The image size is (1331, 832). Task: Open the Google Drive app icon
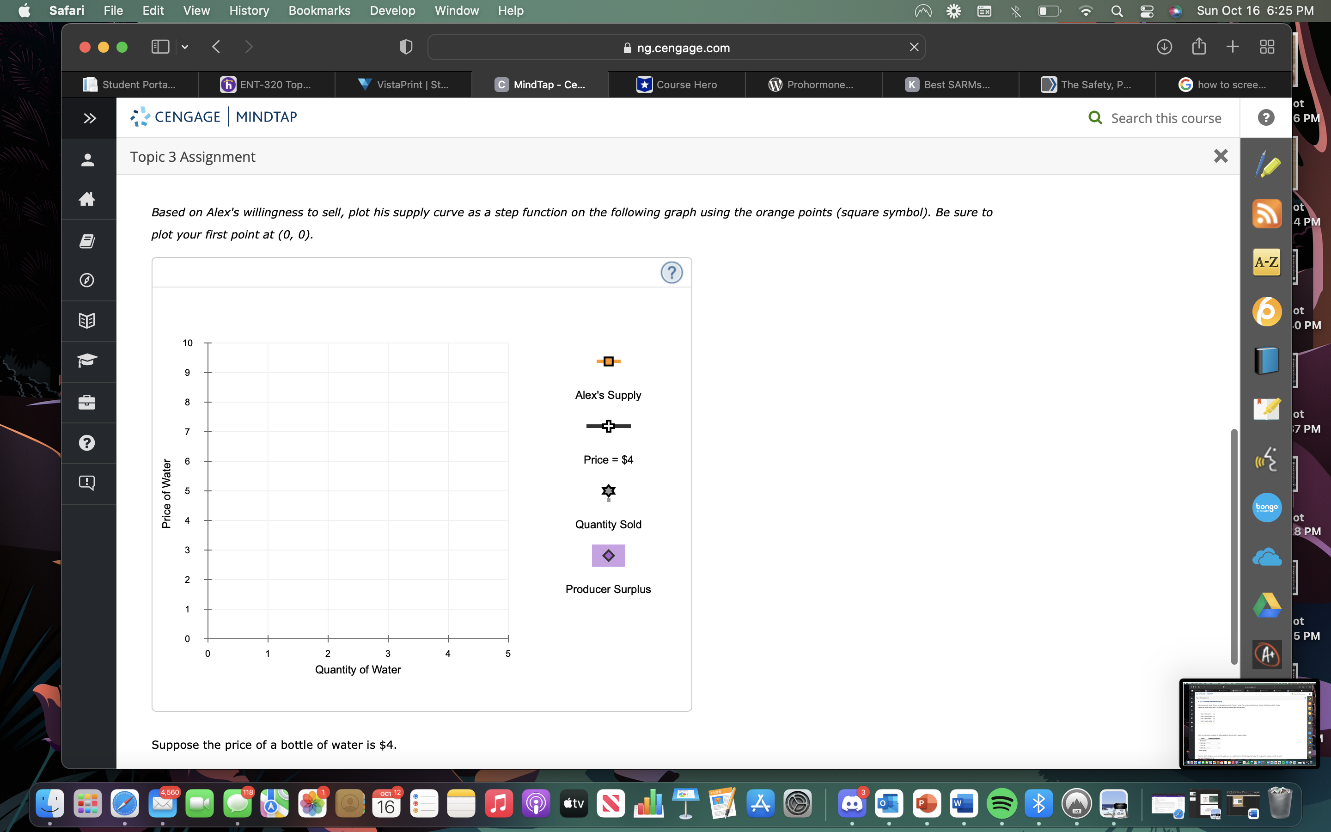1267,606
